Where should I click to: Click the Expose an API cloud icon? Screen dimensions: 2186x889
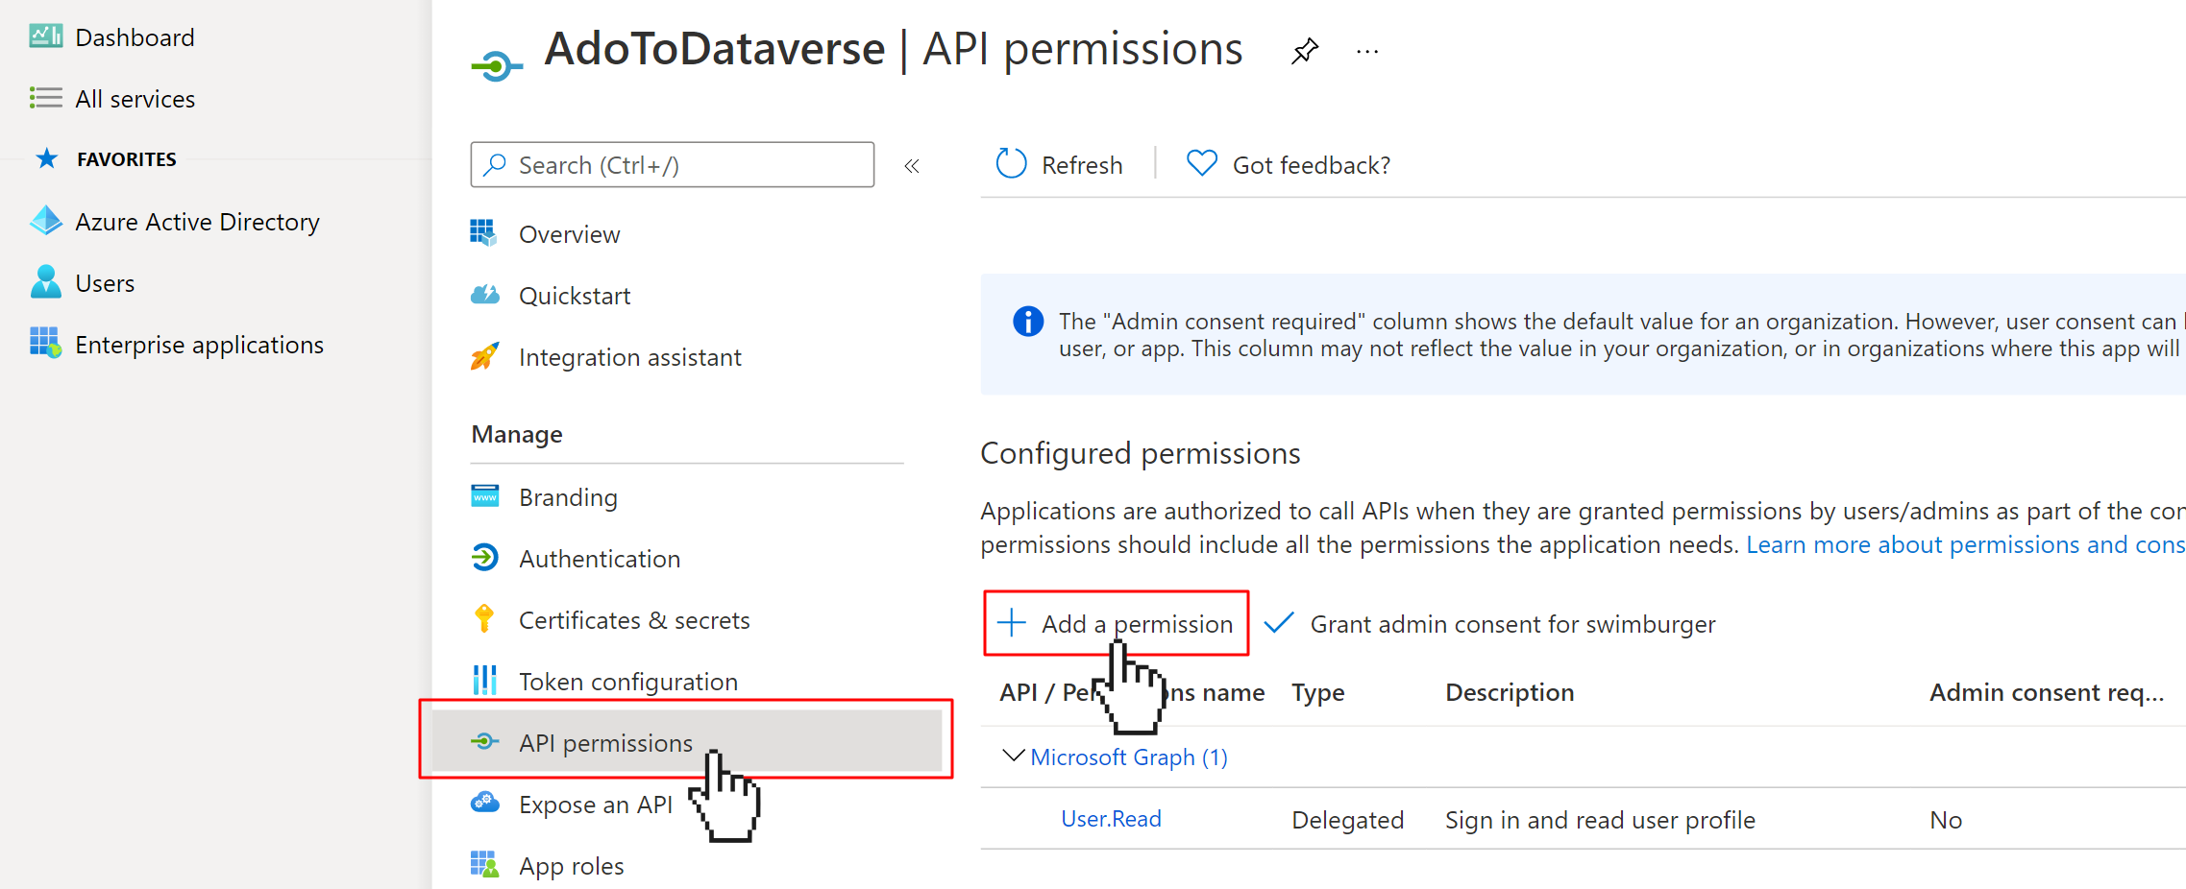[485, 803]
